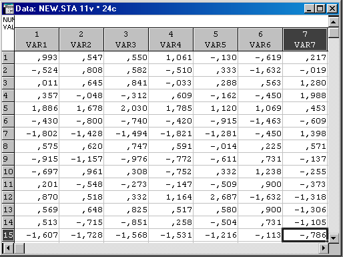The width and height of the screenshot is (343, 257).
Task: Click cell value -1,531 in VAR4
Action: [x=171, y=235]
